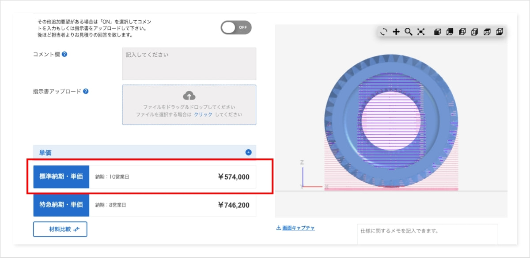The height and width of the screenshot is (258, 530).
Task: Open help for 指示書アップロード
Action: (x=86, y=92)
